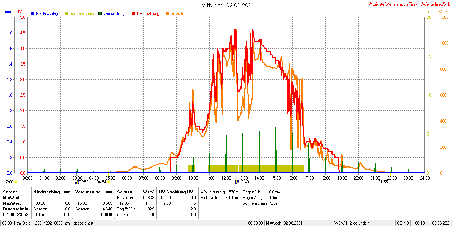This screenshot has width=454, height=227.
Task: Click the 00:19 status bar field
Action: pos(420,223)
